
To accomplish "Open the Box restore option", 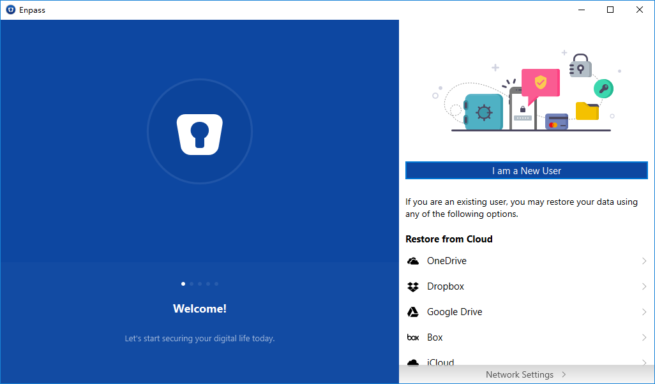I will (x=435, y=337).
